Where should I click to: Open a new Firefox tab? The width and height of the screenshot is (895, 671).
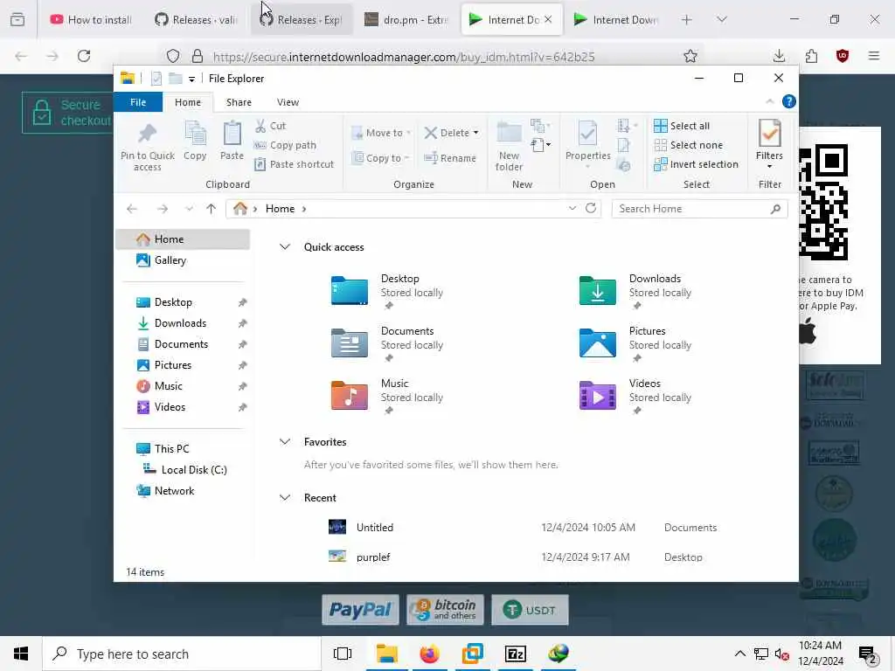687,20
